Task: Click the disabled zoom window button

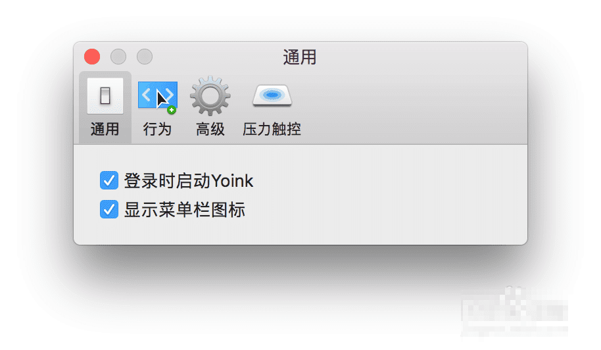Action: (x=145, y=57)
